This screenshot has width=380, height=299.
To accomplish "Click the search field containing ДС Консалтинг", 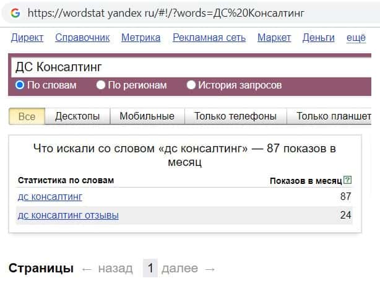I will coord(191,67).
